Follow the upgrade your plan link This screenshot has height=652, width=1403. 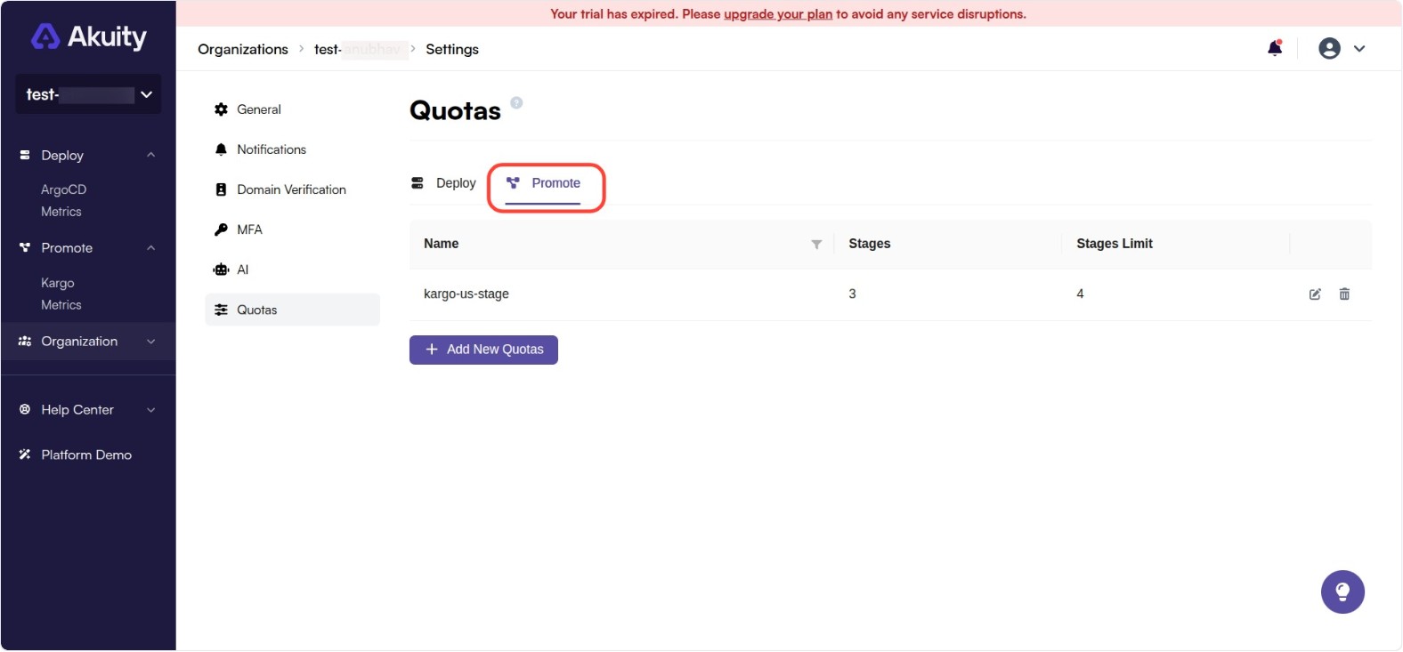tap(777, 14)
